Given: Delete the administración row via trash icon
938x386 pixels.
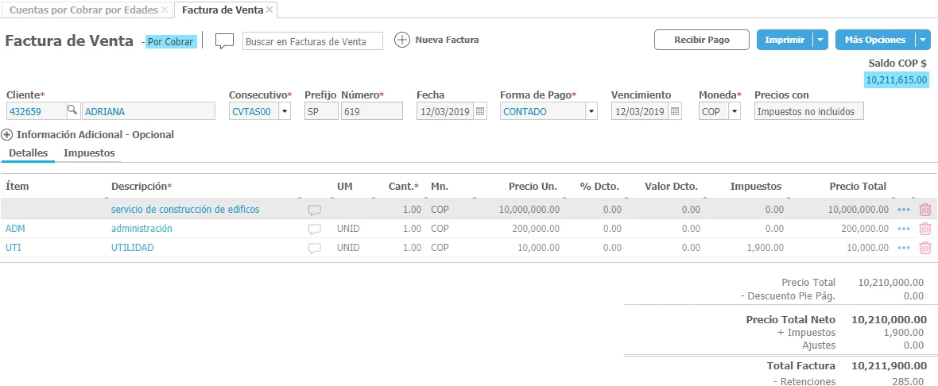Looking at the screenshot, I should pos(925,229).
